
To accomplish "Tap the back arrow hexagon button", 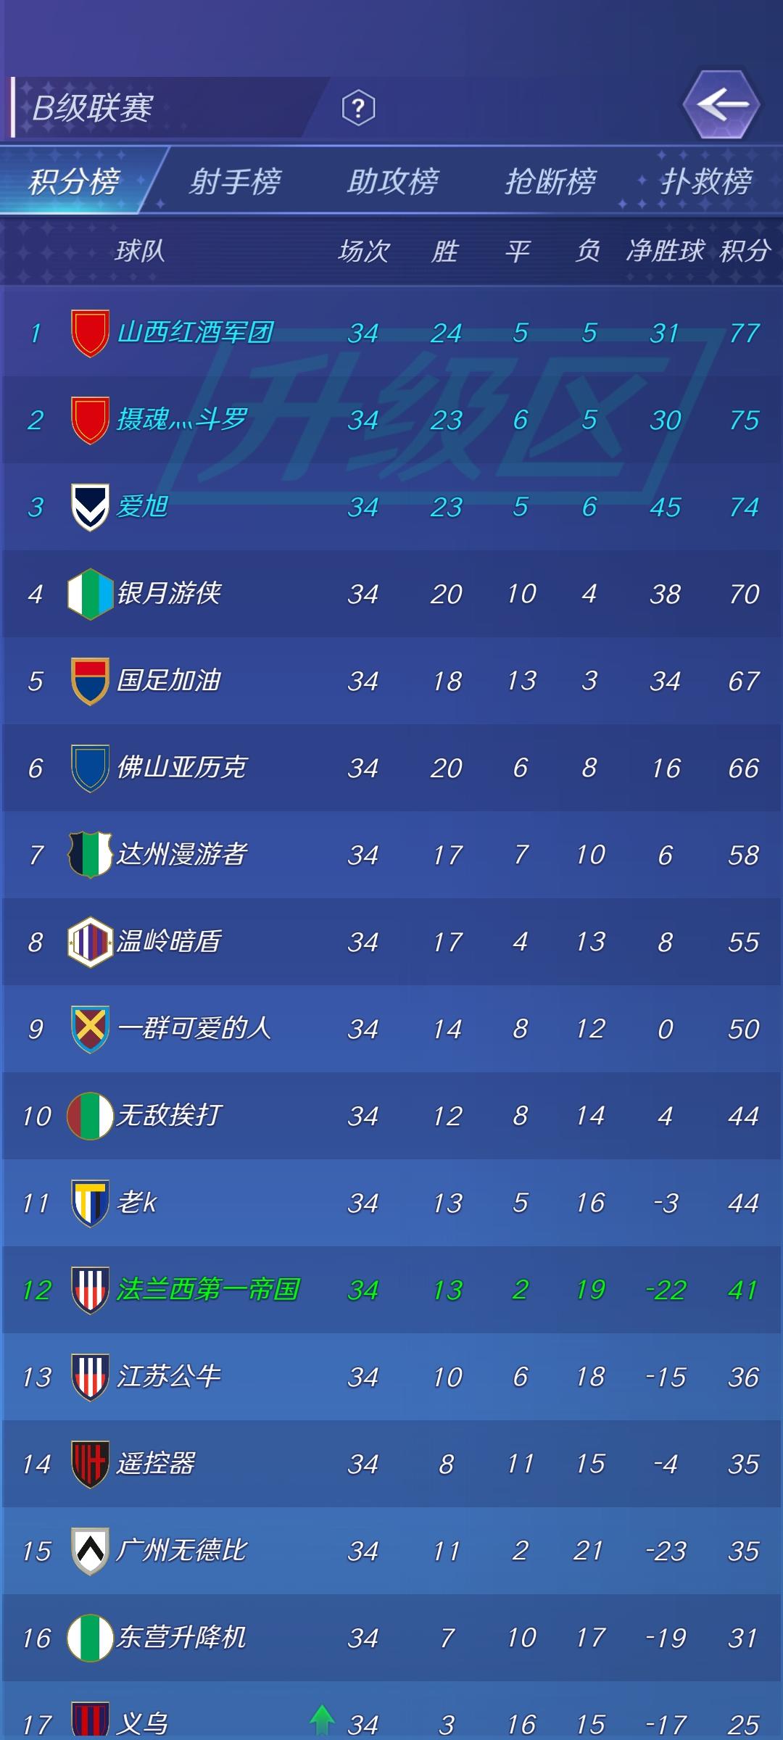I will click(x=721, y=106).
